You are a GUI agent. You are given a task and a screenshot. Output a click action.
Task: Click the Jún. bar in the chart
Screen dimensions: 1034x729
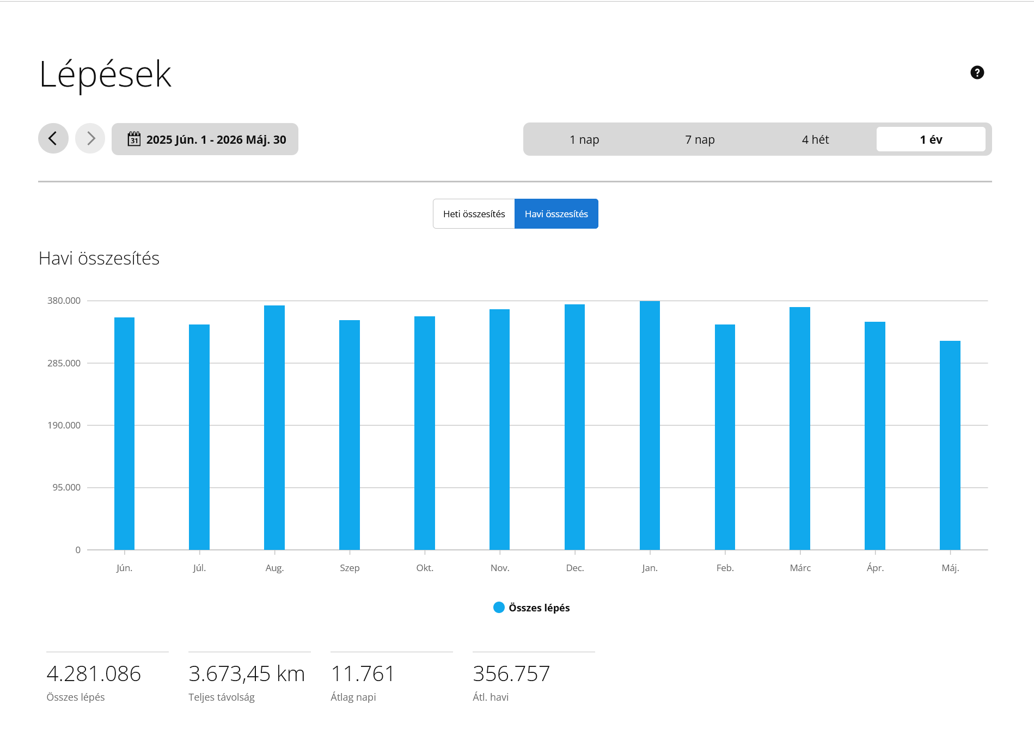(124, 433)
